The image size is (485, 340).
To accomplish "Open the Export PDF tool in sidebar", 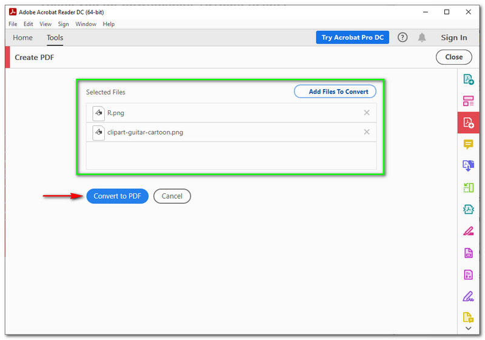I will (x=468, y=79).
